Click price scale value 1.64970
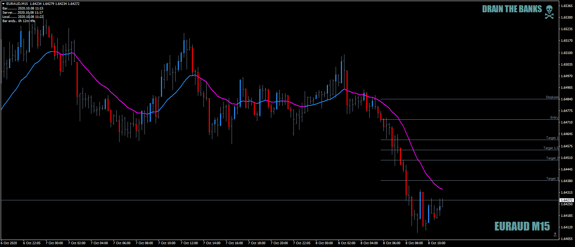575x247 pixels. [567, 76]
